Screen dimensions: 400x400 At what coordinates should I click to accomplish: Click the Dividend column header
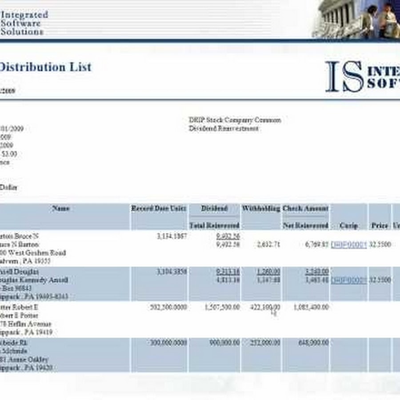point(214,208)
